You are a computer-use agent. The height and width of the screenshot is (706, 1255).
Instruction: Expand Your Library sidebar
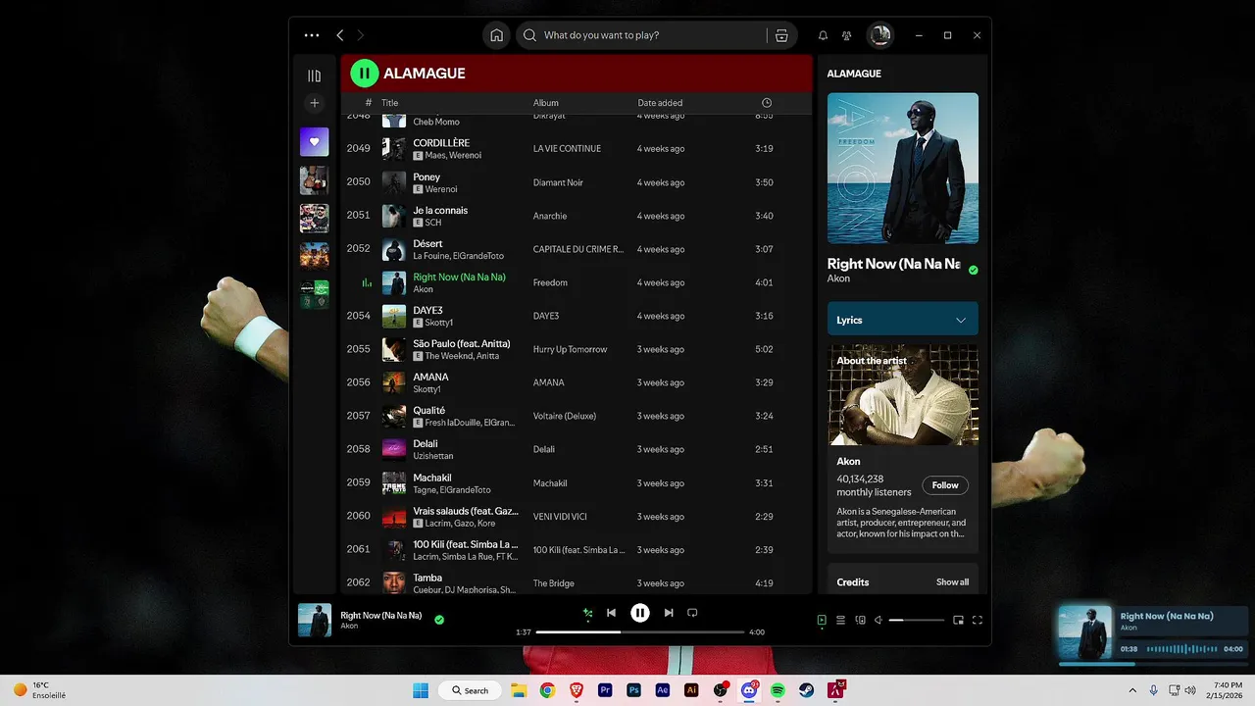tap(314, 76)
